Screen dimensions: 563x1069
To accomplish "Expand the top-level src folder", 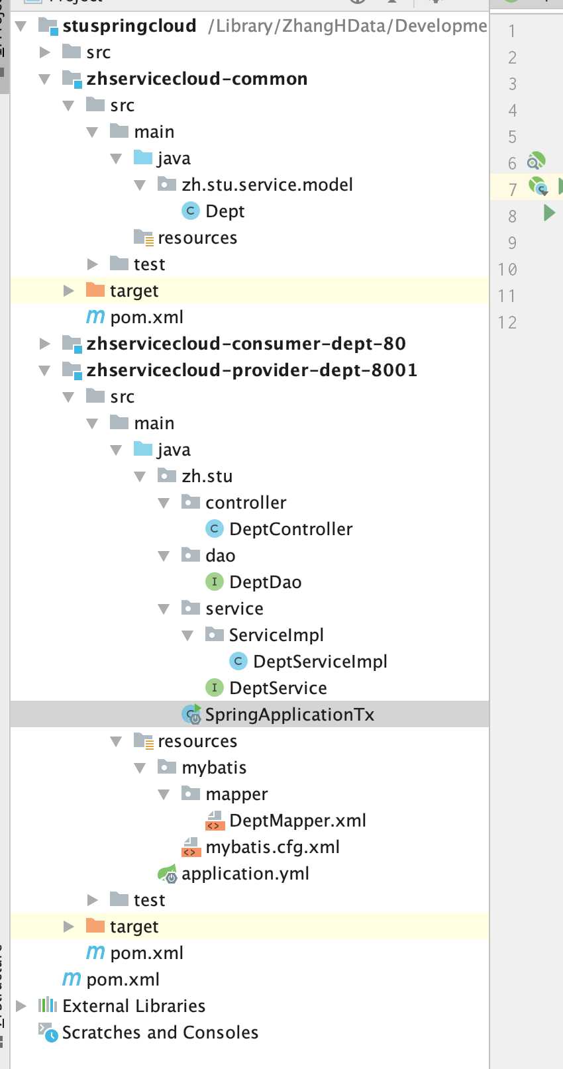I will point(45,52).
